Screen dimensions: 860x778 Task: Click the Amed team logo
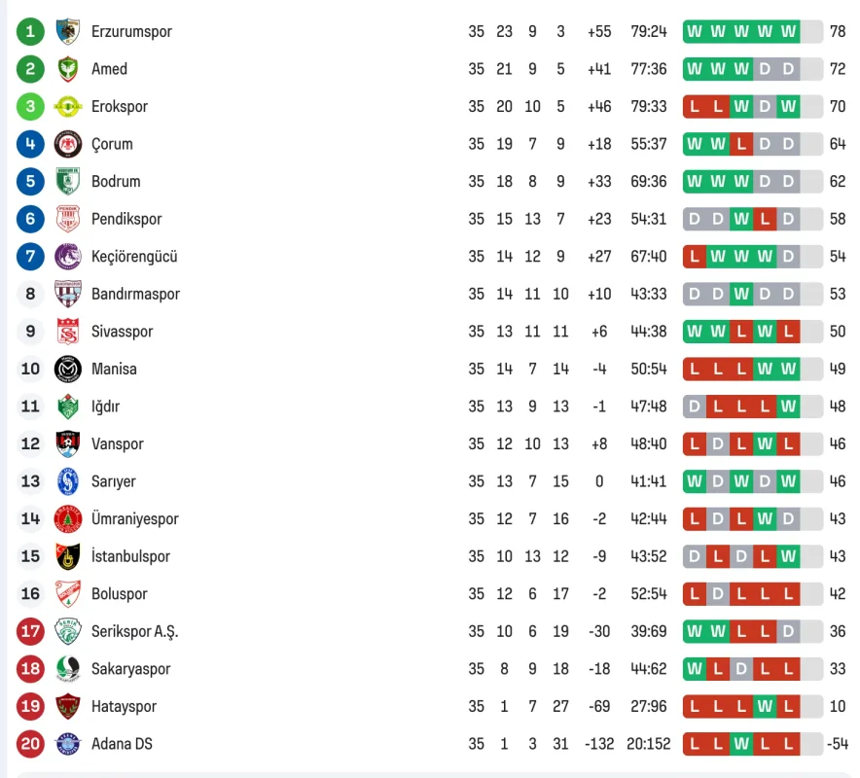coord(67,69)
